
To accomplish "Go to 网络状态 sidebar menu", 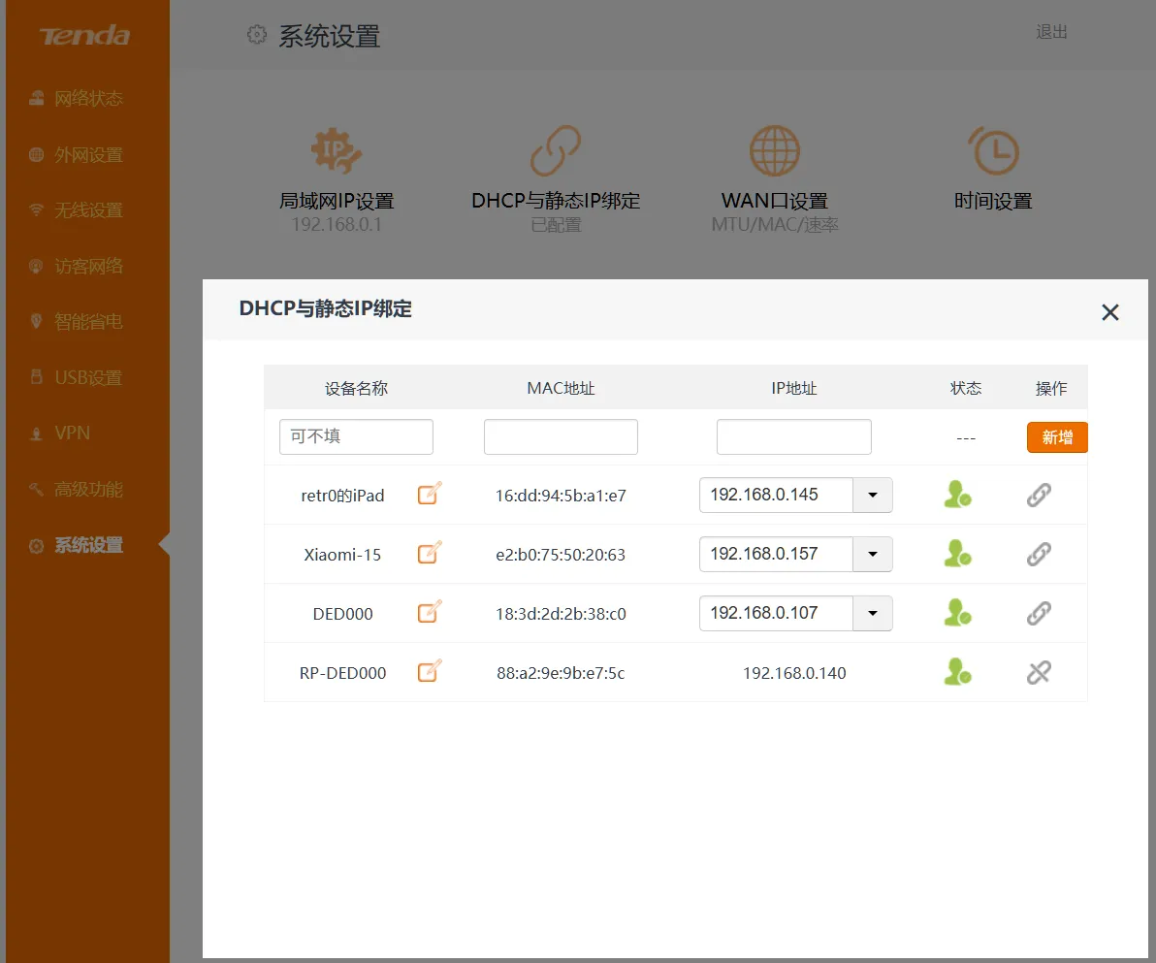I will coord(87,99).
